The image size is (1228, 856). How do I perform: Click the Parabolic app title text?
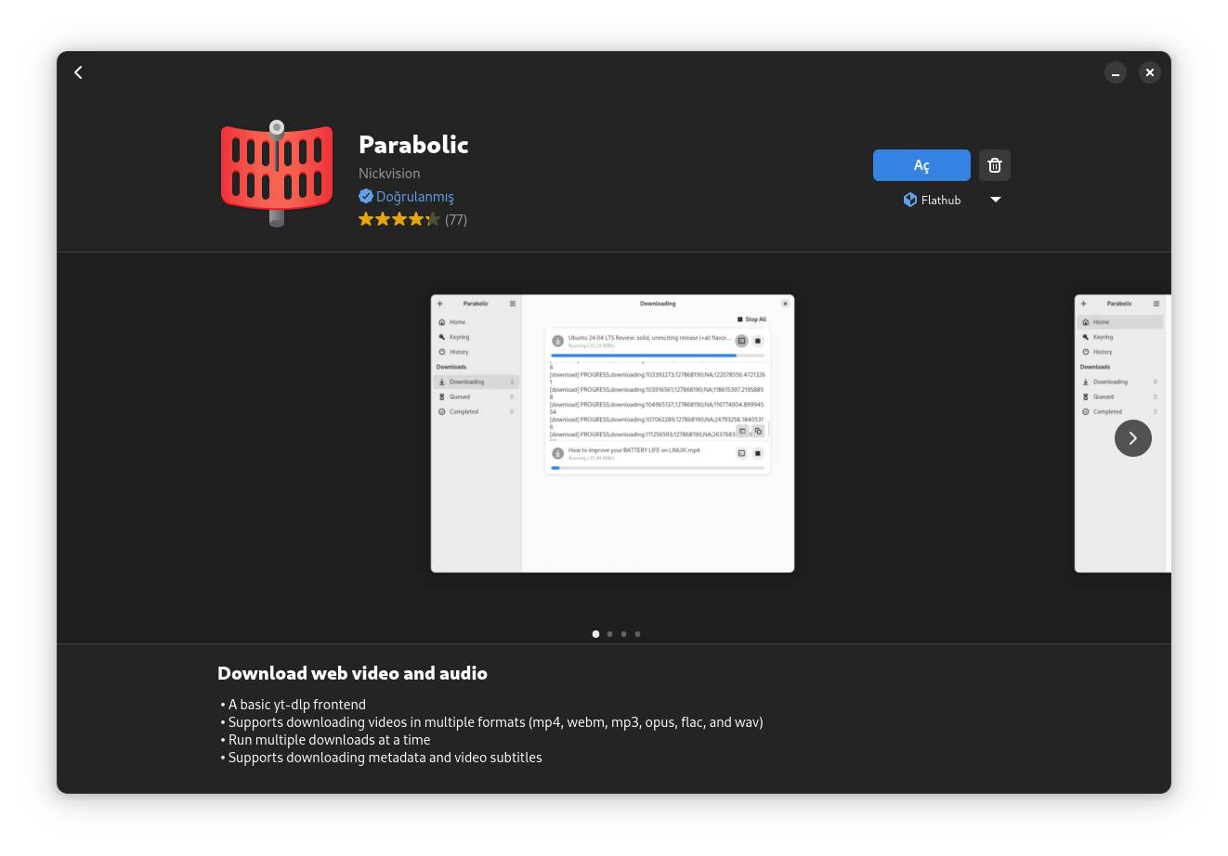click(x=413, y=145)
